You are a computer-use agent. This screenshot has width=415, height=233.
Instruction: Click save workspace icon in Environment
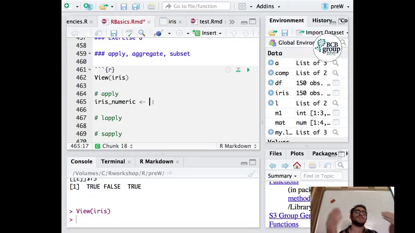pyautogui.click(x=285, y=33)
